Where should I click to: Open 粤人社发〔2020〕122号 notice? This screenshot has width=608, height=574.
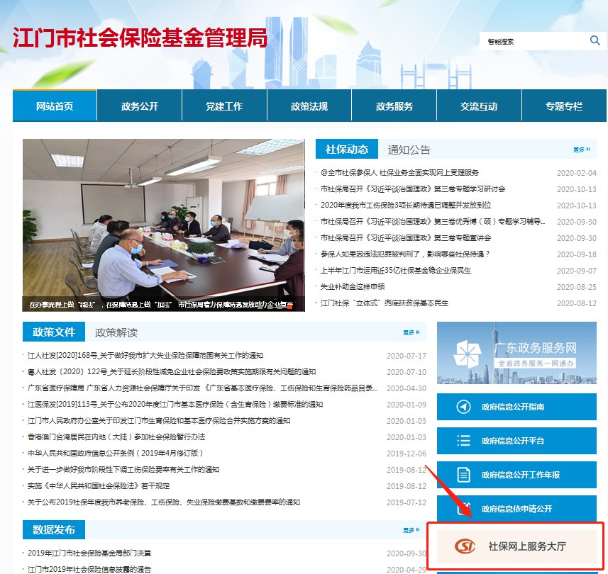[x=172, y=371]
